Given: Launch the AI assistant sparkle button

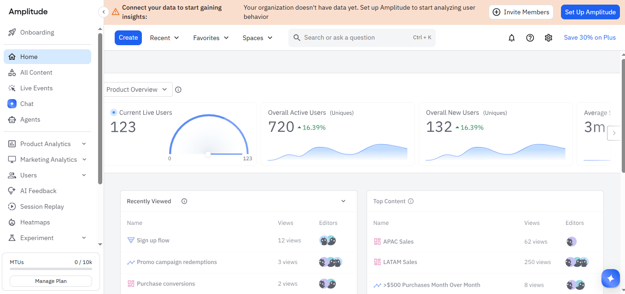Looking at the screenshot, I should pyautogui.click(x=611, y=278).
